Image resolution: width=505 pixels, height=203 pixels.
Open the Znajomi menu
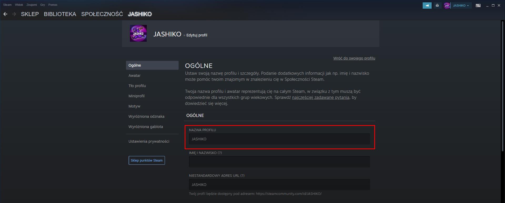tap(32, 5)
